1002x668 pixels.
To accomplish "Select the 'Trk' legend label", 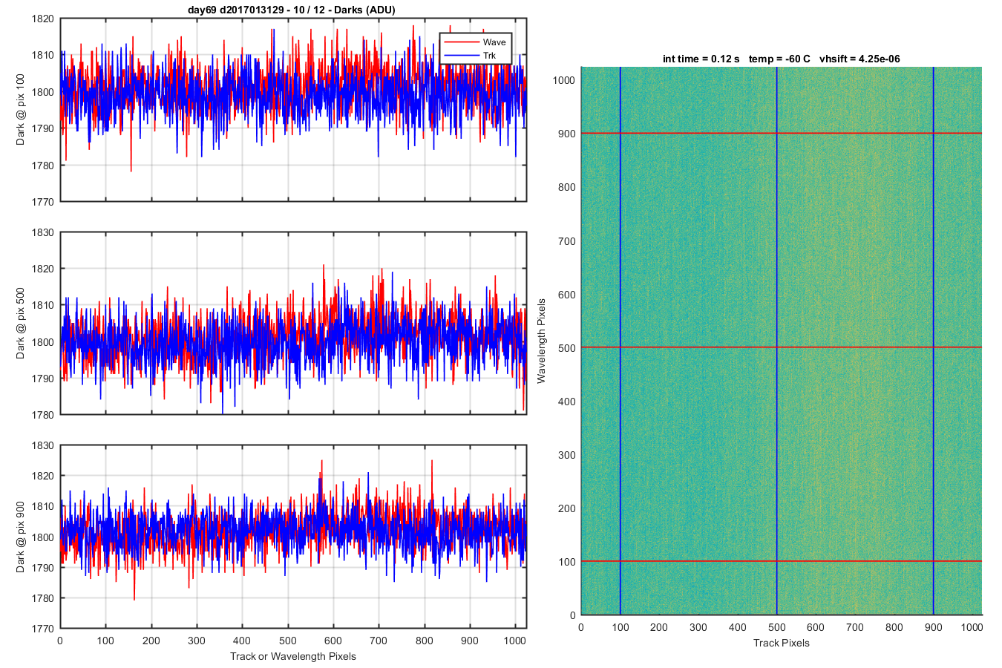I will click(489, 56).
